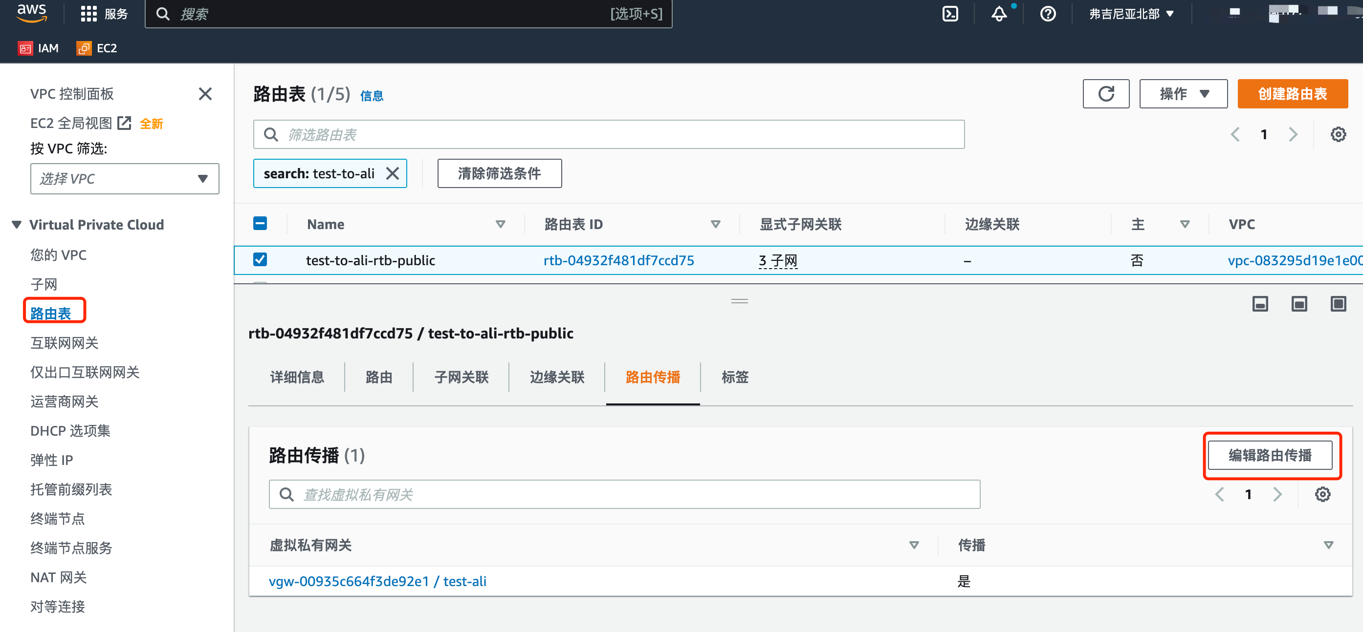
Task: Close the VPC navigation side panel
Action: click(205, 94)
